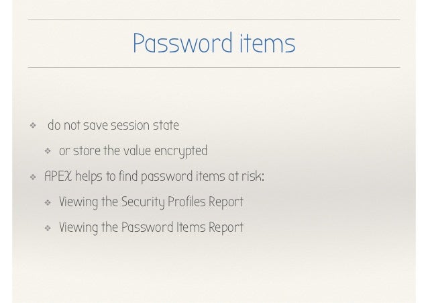Click the diamond bullet before 'do not save session state'
The height and width of the screenshot is (303, 428).
(x=31, y=126)
